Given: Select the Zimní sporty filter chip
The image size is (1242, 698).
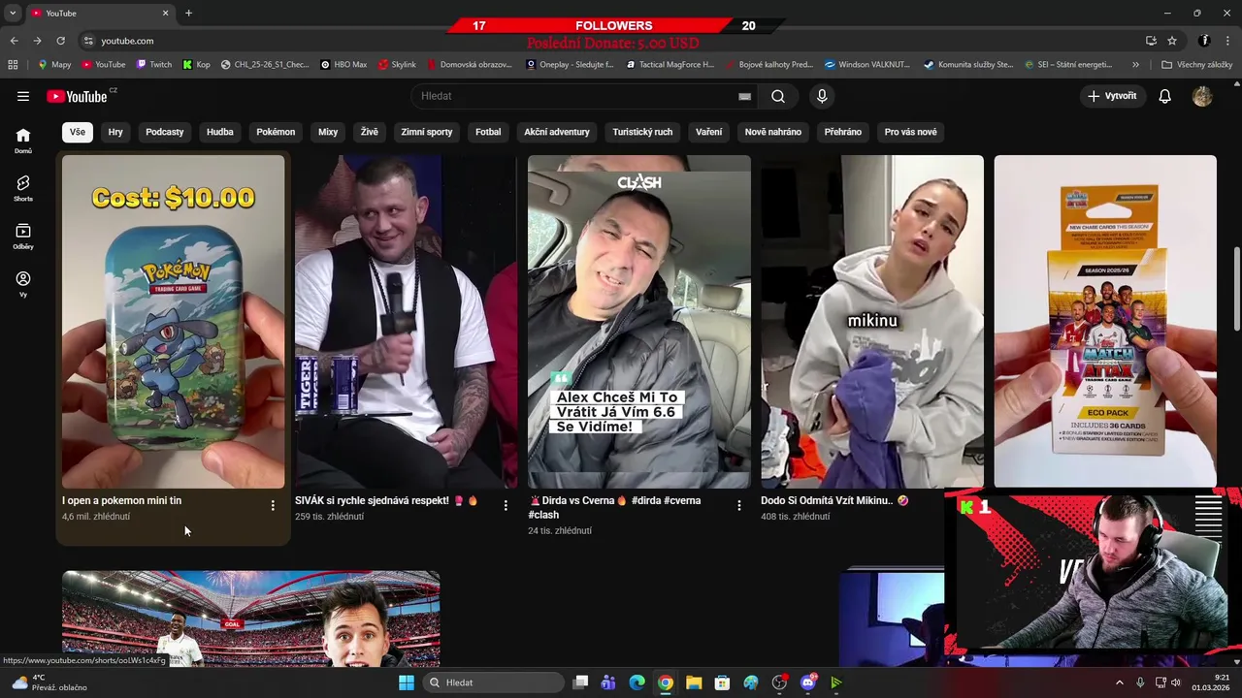Looking at the screenshot, I should point(427,132).
